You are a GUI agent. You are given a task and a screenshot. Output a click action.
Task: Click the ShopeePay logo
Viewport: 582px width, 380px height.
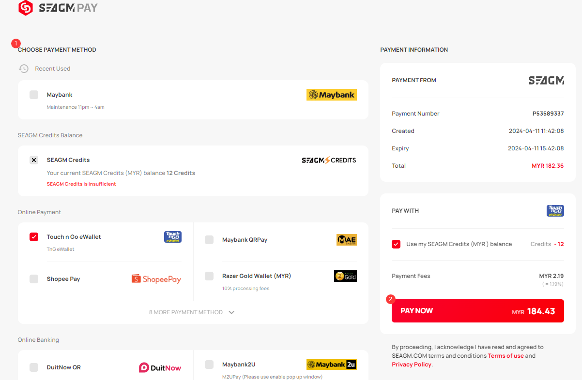[156, 279]
